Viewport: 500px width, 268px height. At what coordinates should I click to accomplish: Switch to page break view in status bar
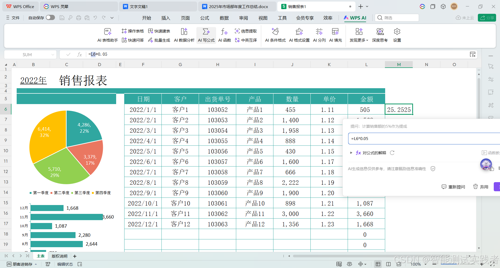click(x=388, y=264)
